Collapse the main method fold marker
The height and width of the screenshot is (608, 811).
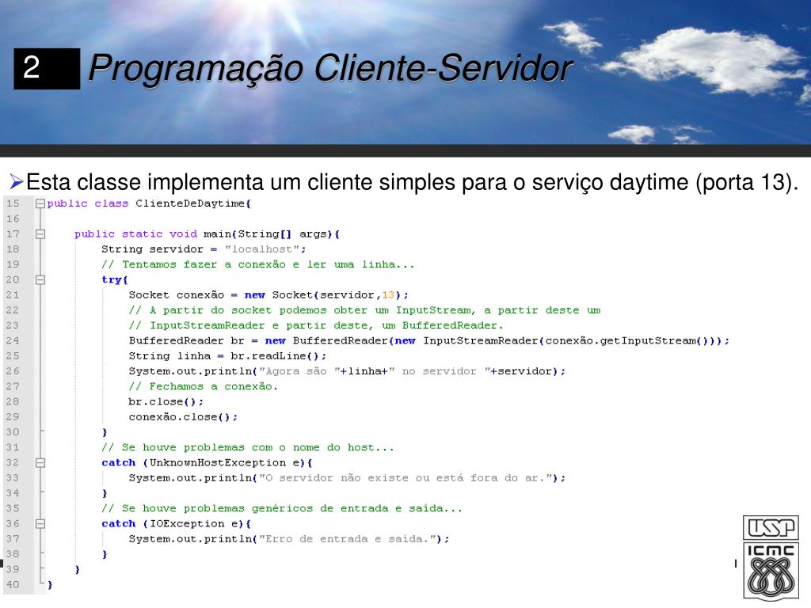pyautogui.click(x=40, y=234)
